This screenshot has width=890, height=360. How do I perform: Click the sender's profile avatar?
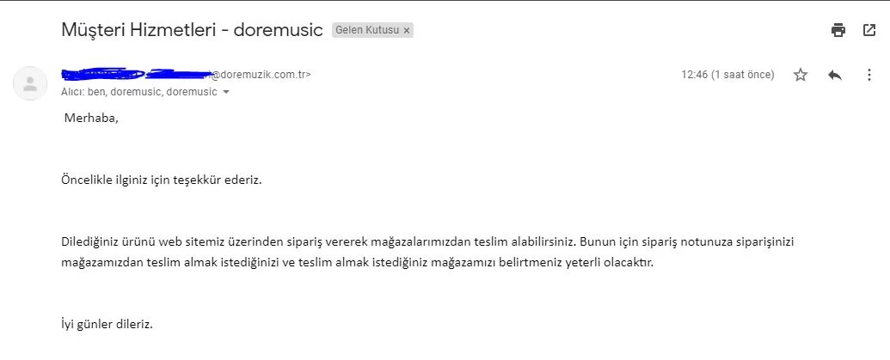click(x=30, y=83)
